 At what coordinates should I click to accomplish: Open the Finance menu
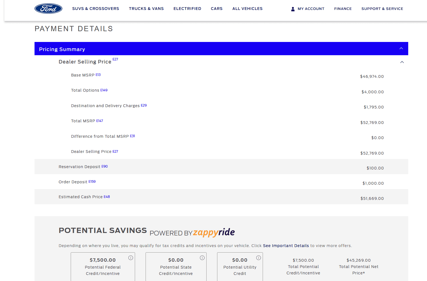343,9
